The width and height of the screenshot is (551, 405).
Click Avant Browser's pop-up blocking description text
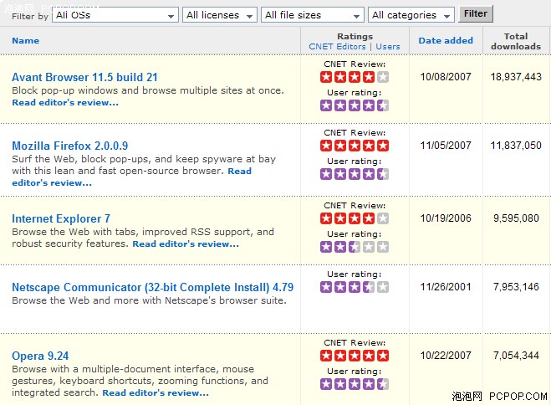(x=148, y=90)
